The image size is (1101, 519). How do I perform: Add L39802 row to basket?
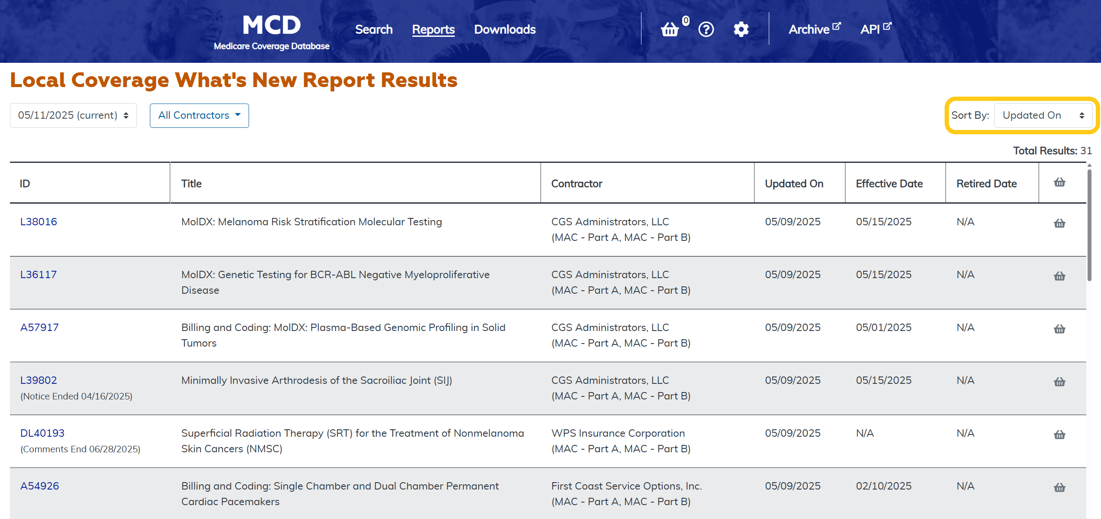(1059, 382)
